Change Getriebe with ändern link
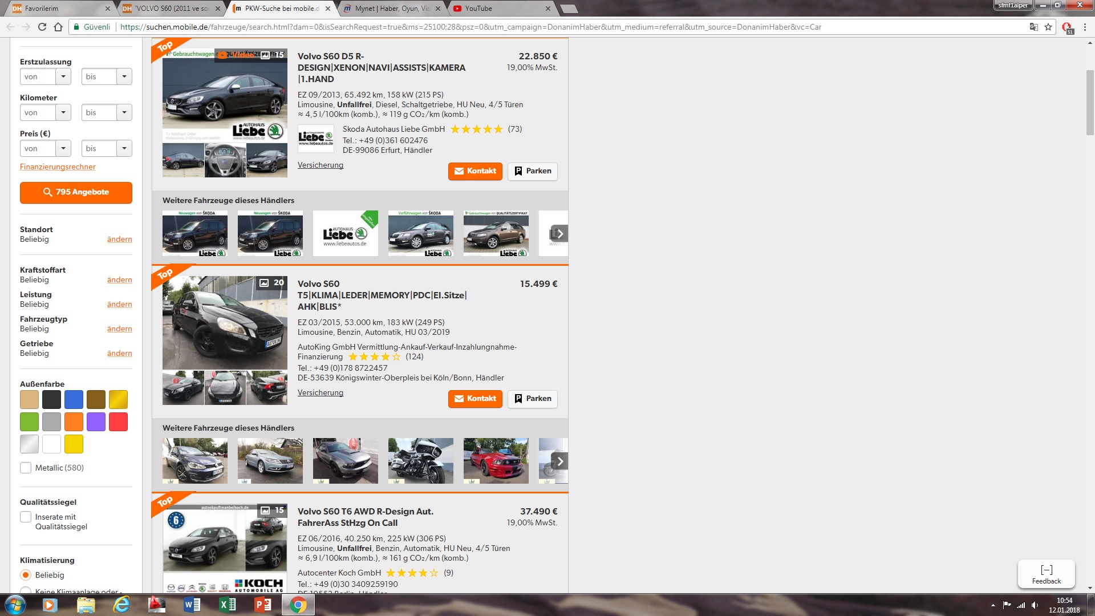The height and width of the screenshot is (616, 1095). pos(119,353)
